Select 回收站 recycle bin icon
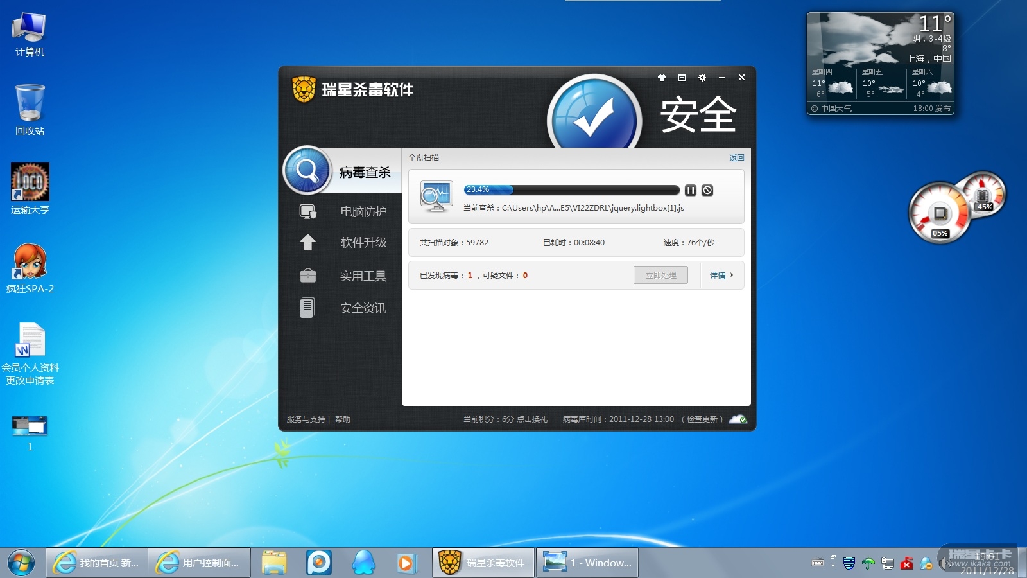This screenshot has width=1027, height=578. 30,110
